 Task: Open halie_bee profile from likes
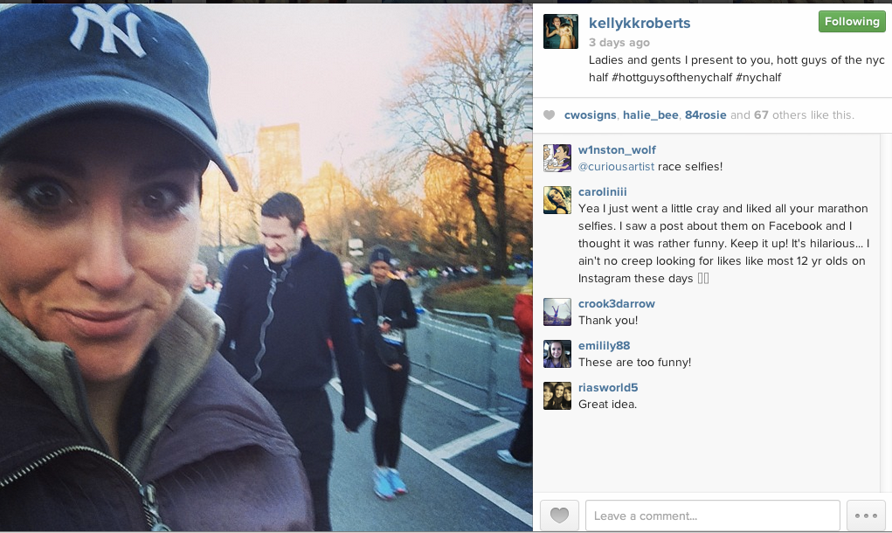click(650, 115)
